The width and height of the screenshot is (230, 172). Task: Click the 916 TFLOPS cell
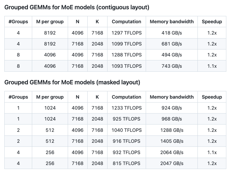(x=126, y=141)
